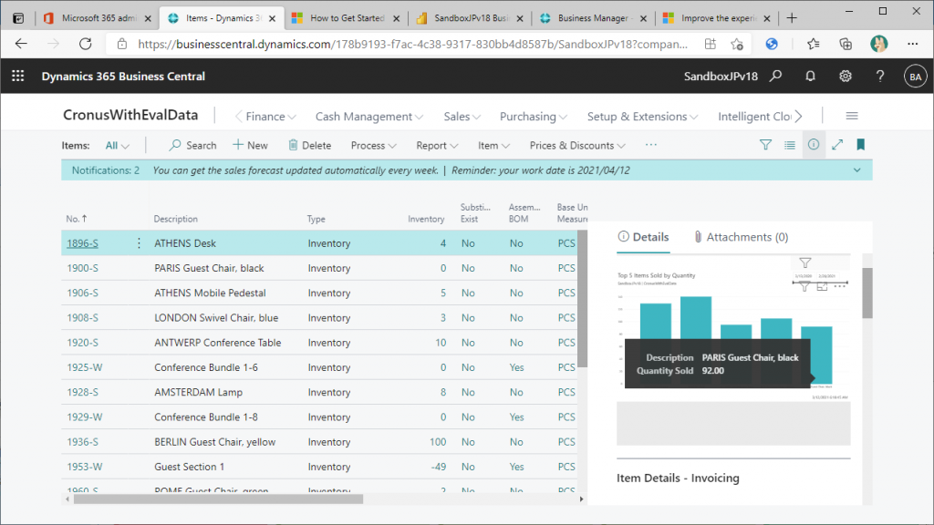Viewport: 934px width, 525px height.
Task: Reload the page with refresh icon
Action: 86,44
